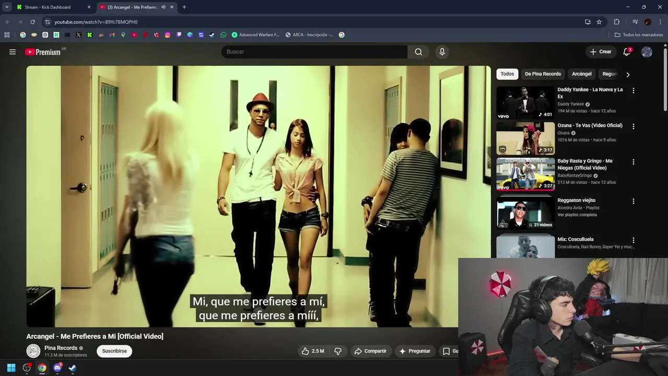
Task: Open the Twitch bookmark
Action: point(179,35)
